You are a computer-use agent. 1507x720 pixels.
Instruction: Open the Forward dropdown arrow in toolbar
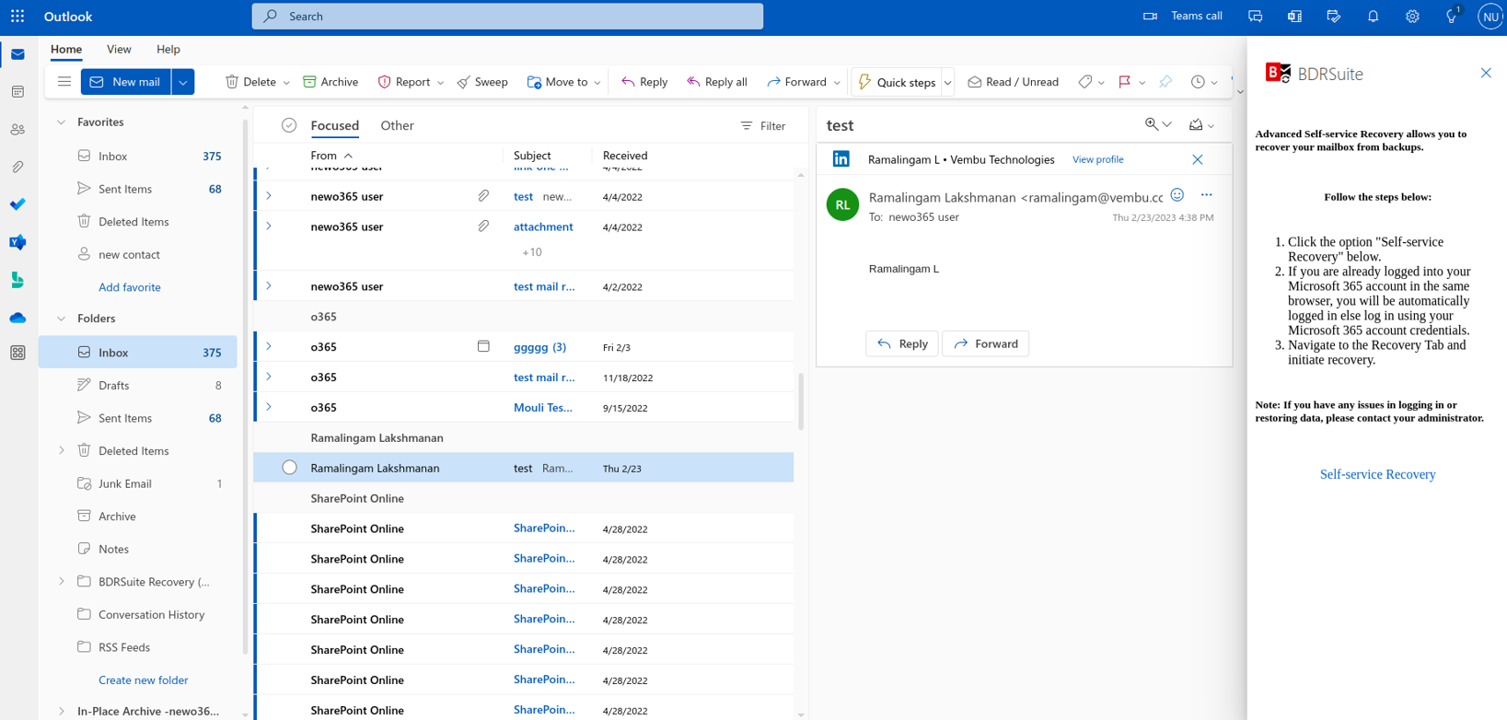[837, 83]
